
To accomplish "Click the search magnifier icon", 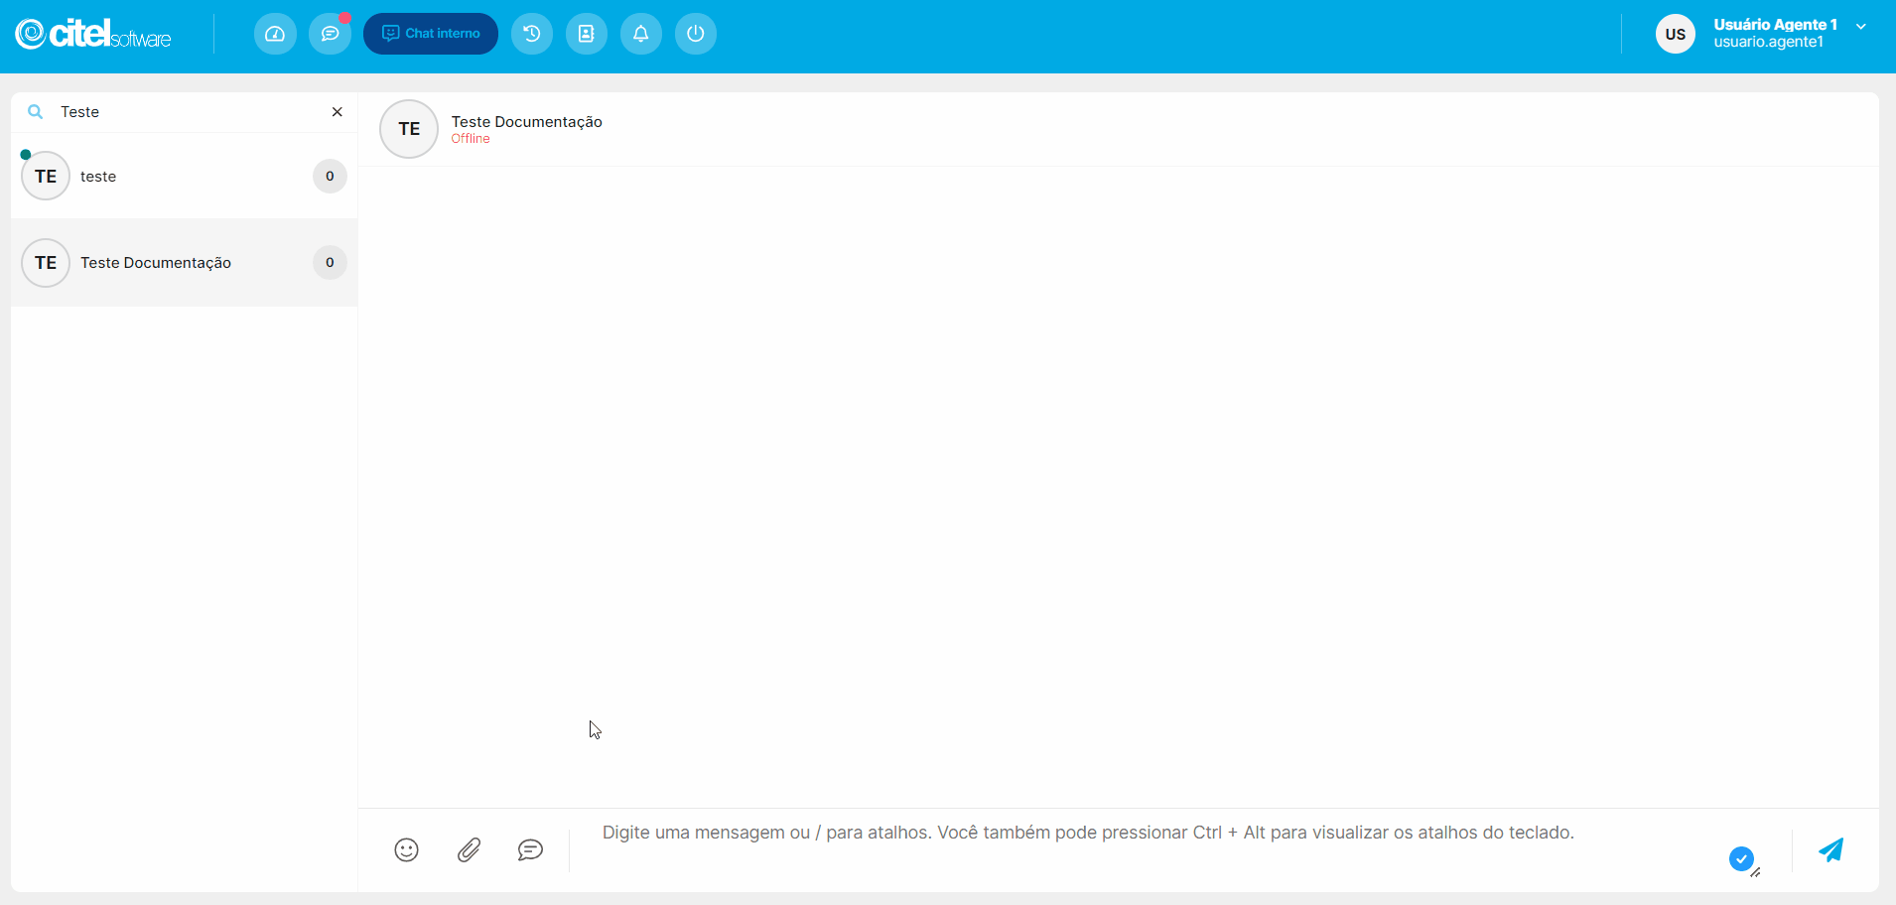I will 35,112.
